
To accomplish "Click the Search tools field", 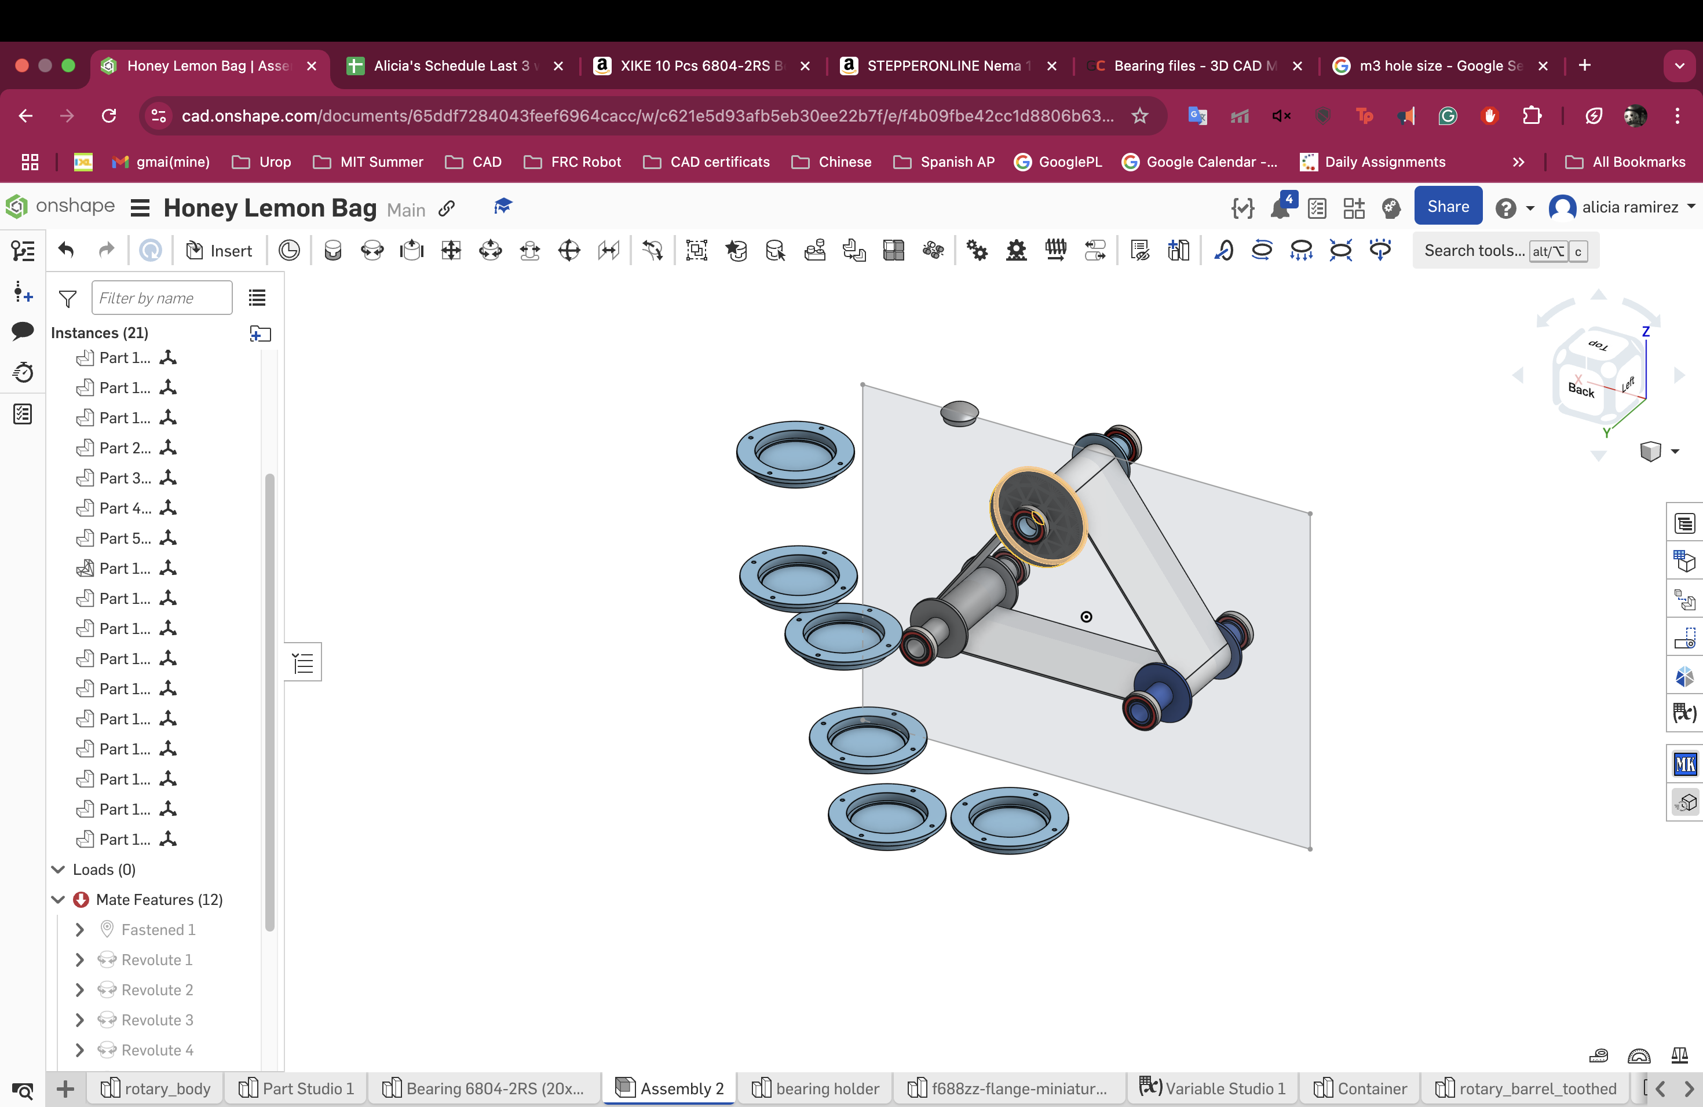I will tap(1505, 250).
